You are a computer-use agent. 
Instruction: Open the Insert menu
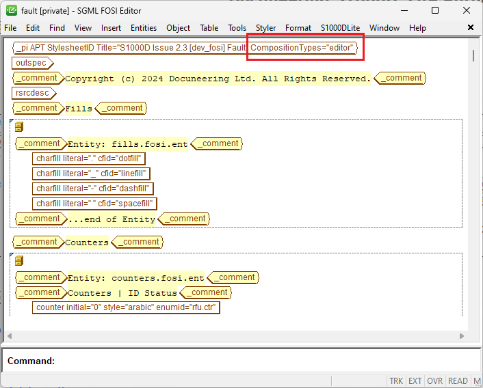(111, 28)
